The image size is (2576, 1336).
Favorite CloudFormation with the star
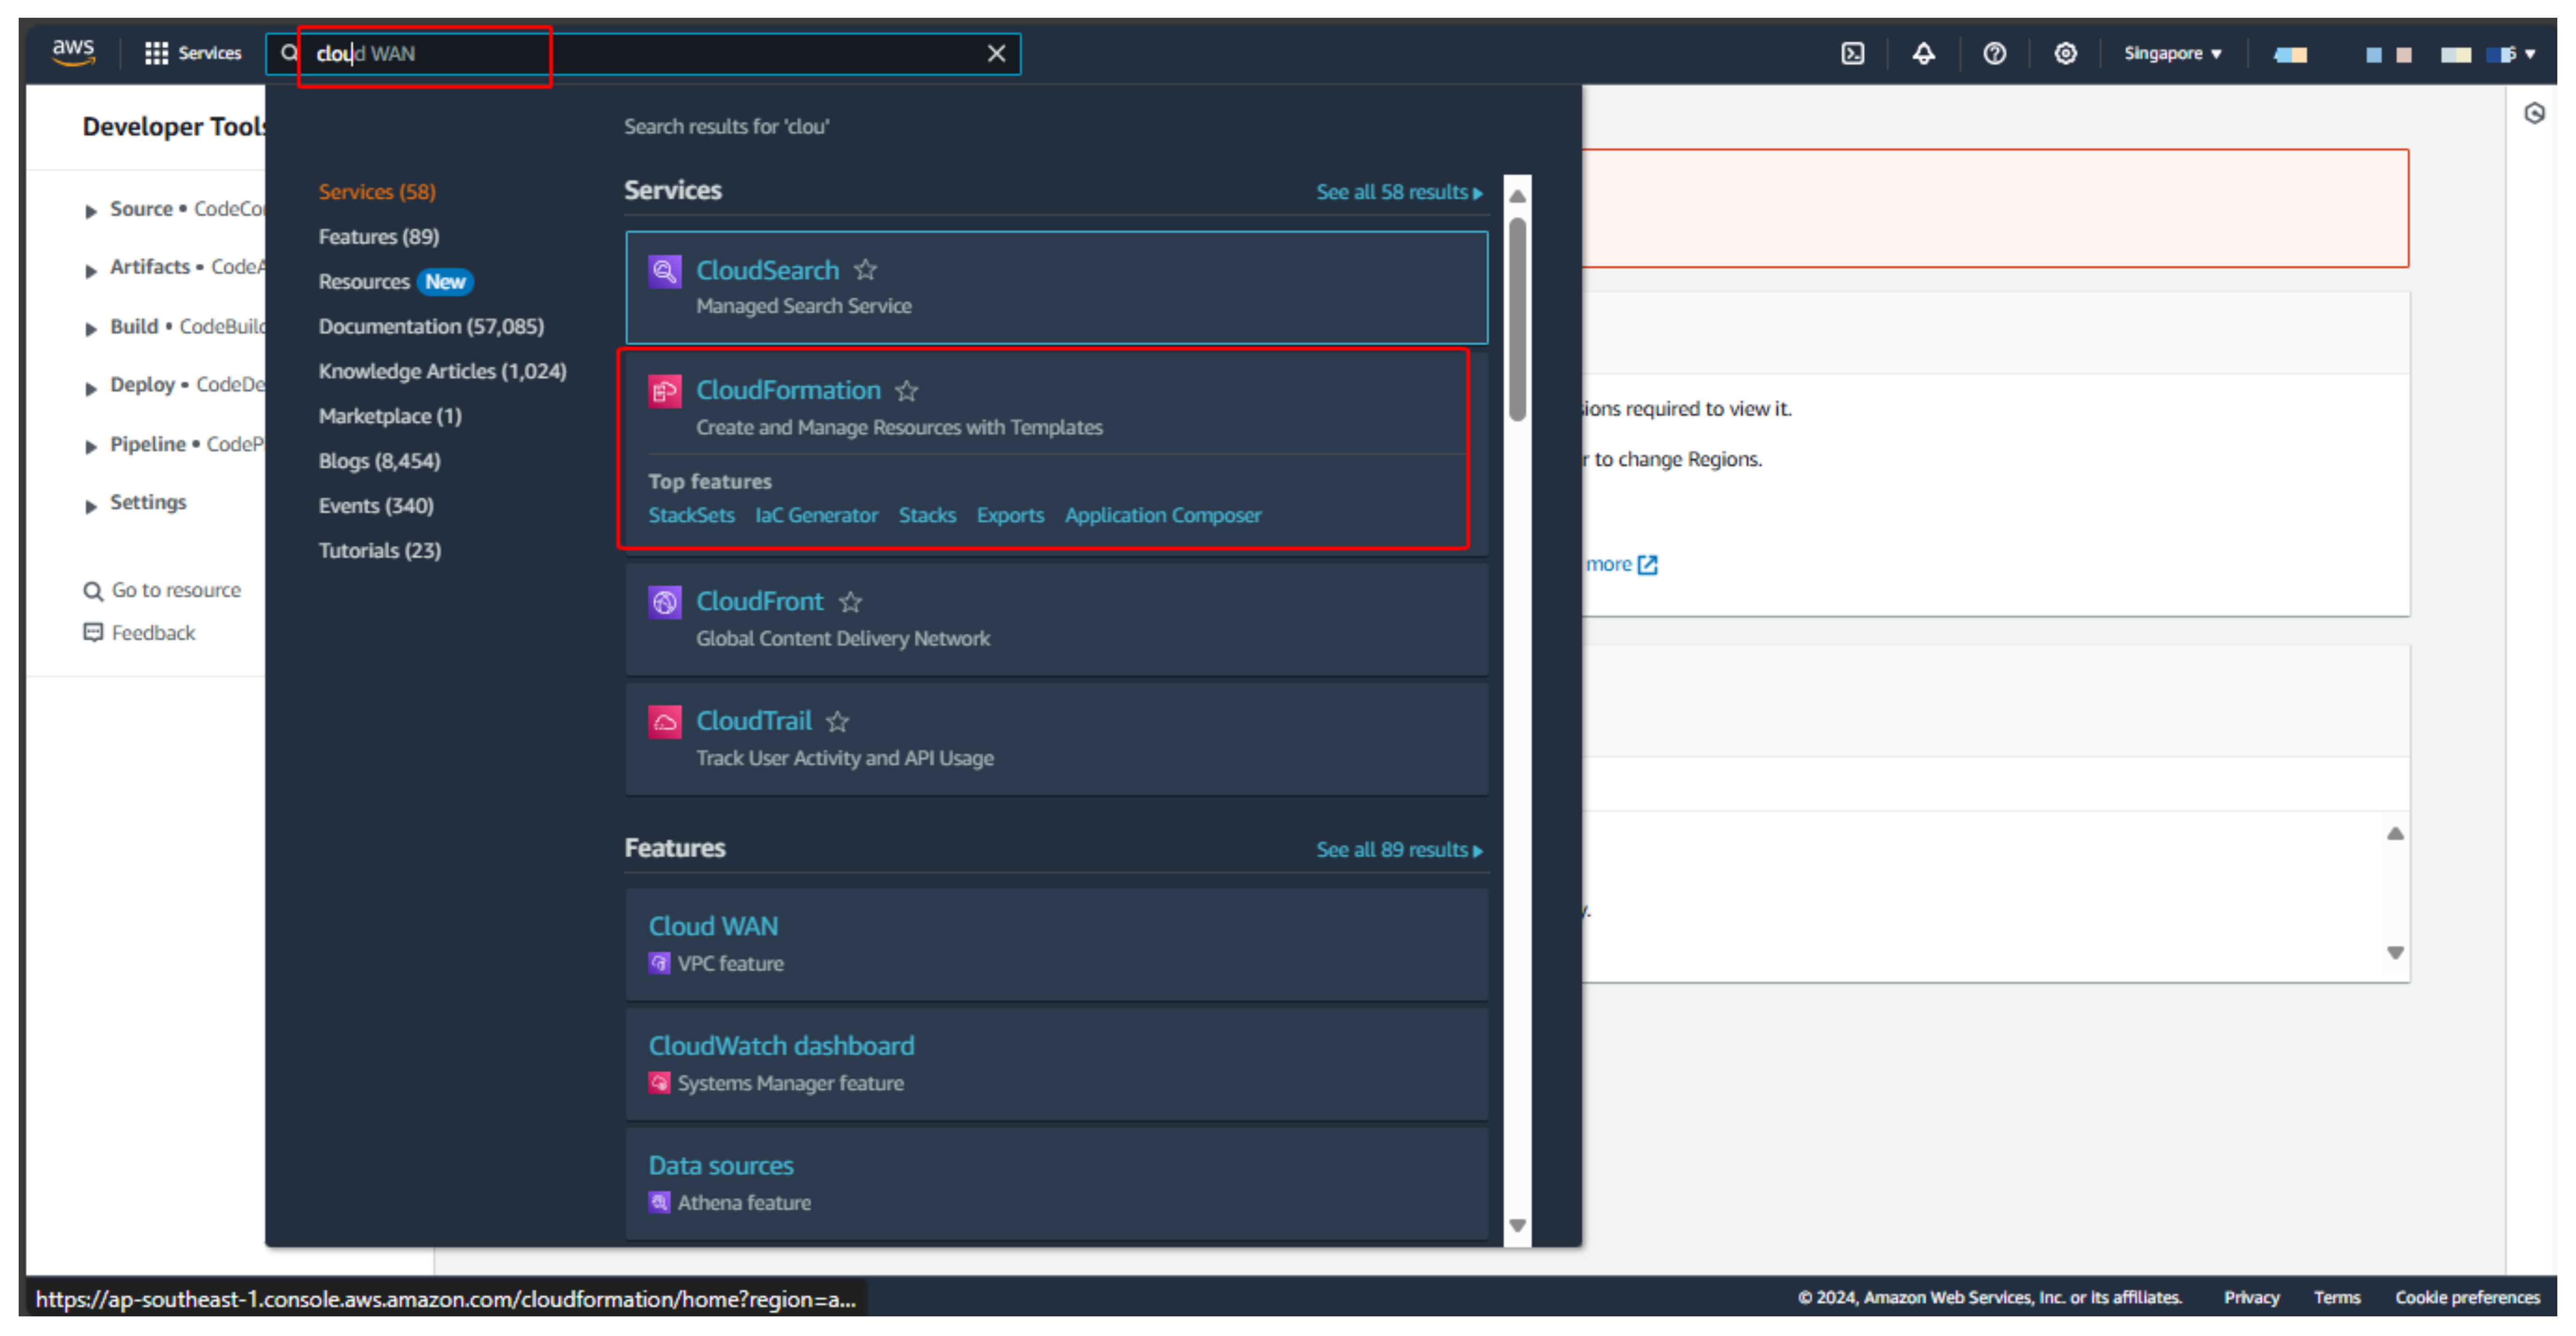tap(906, 391)
